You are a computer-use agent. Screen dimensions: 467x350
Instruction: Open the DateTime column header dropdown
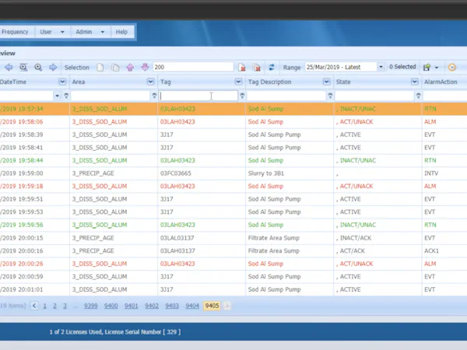coord(62,82)
